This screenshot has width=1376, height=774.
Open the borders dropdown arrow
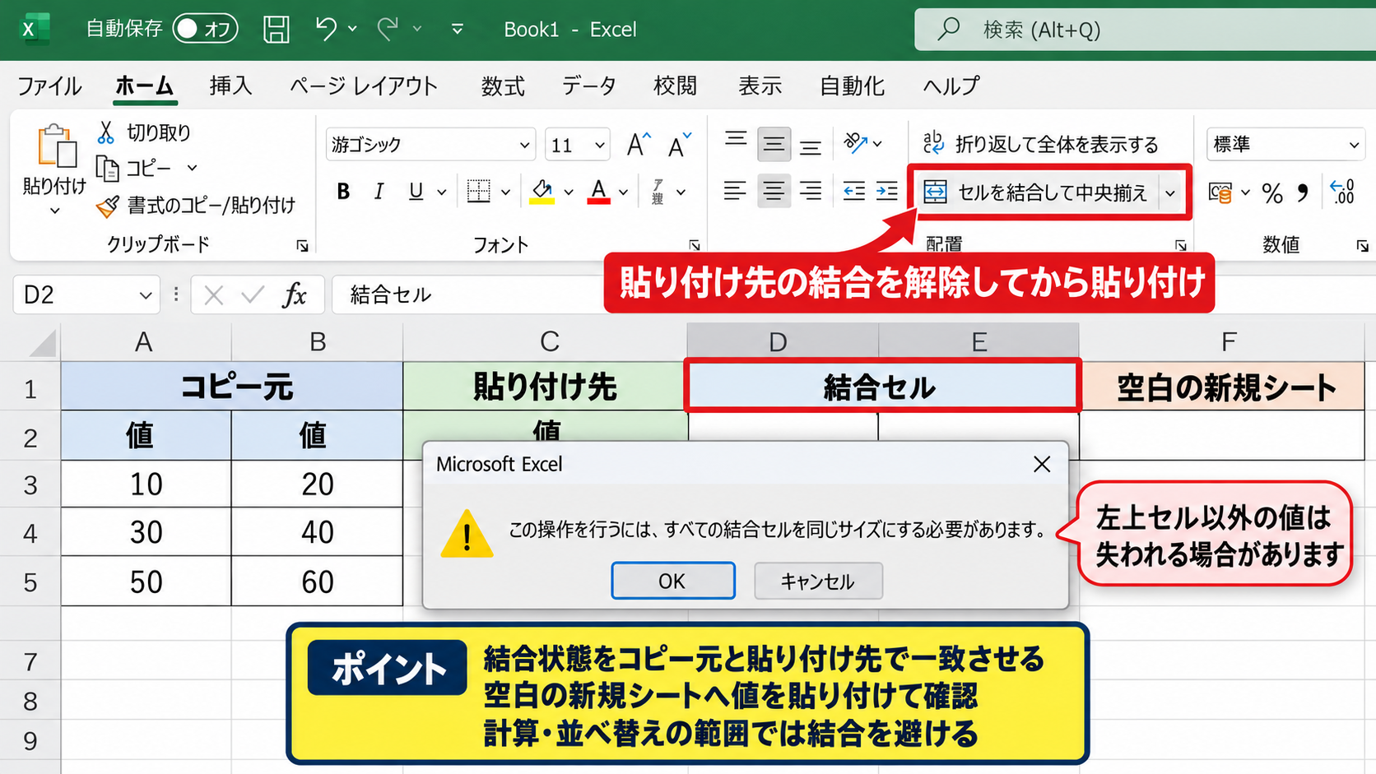[505, 192]
